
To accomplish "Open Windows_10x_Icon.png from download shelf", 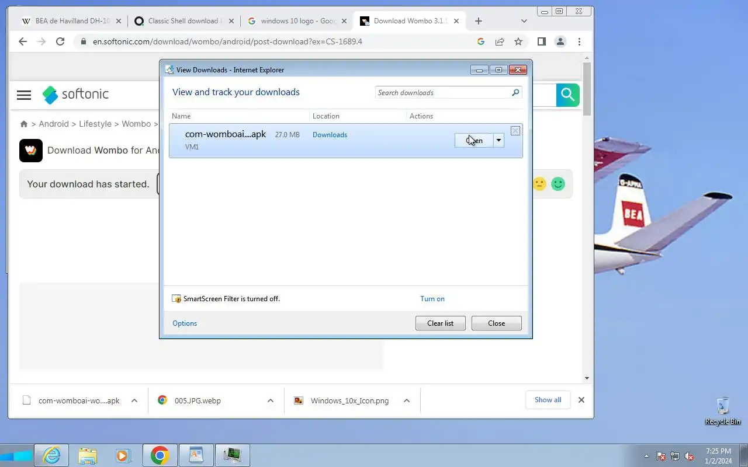I will click(349, 400).
